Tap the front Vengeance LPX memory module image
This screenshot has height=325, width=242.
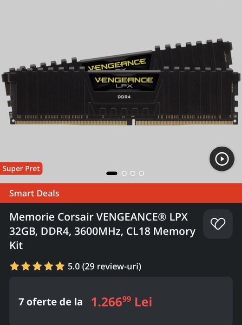point(122,97)
